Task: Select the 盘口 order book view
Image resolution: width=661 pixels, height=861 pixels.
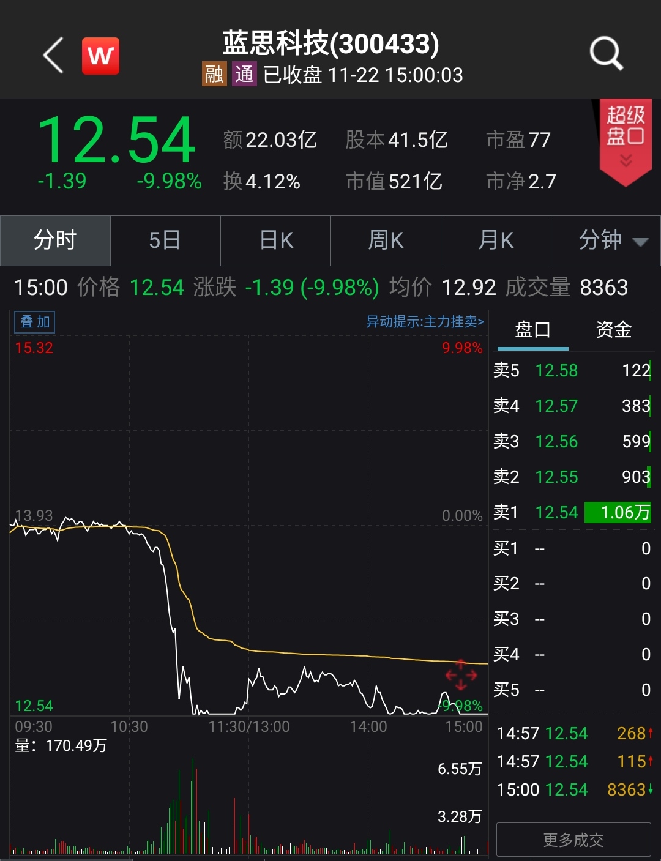Action: pyautogui.click(x=532, y=329)
